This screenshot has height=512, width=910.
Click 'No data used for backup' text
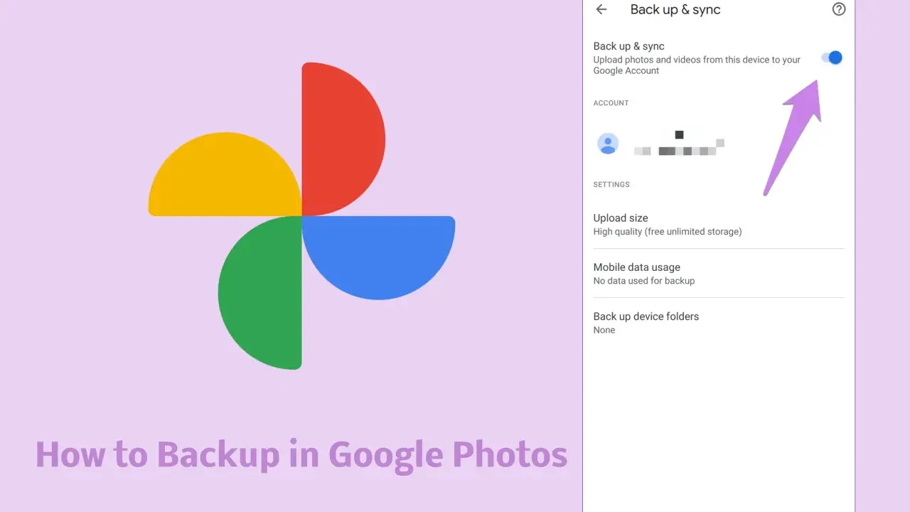click(644, 281)
